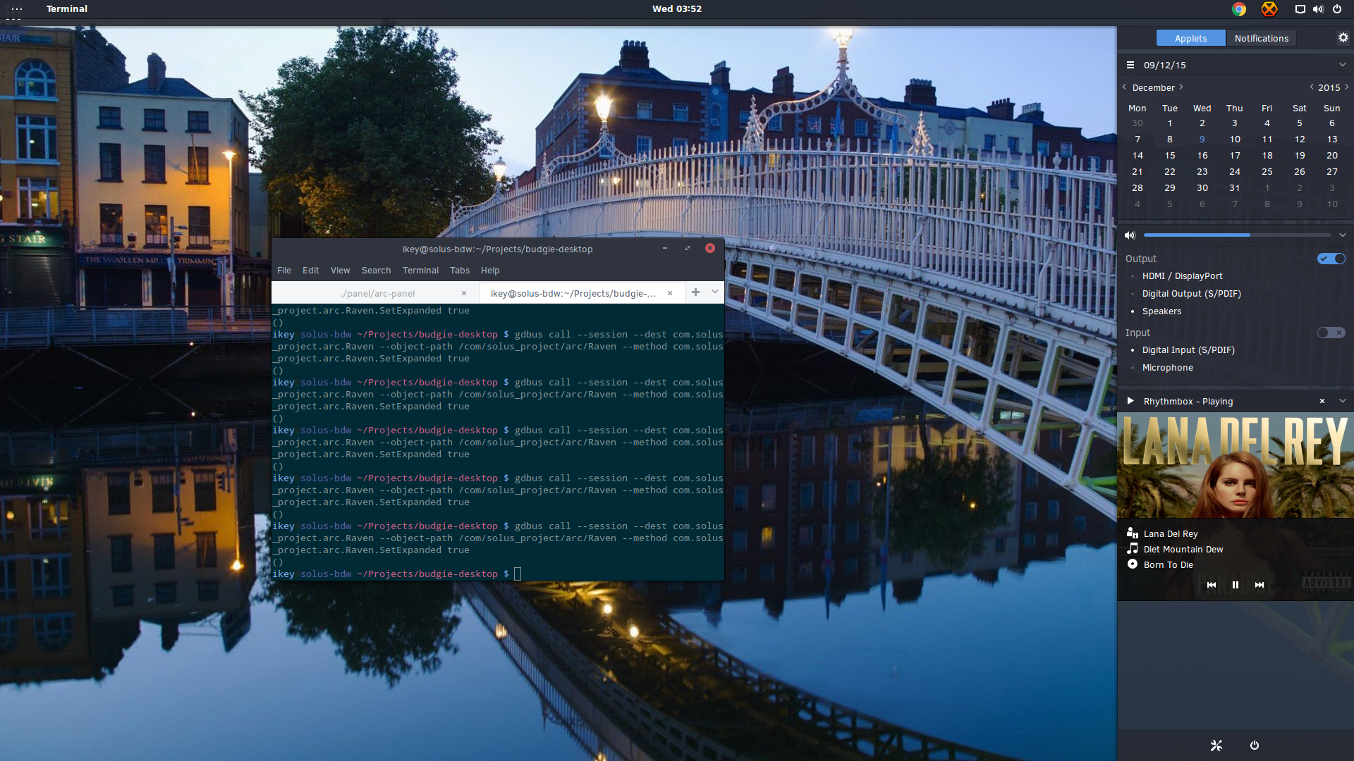Select Digital Output (S/PDIF)
The height and width of the screenshot is (761, 1354).
coord(1192,294)
